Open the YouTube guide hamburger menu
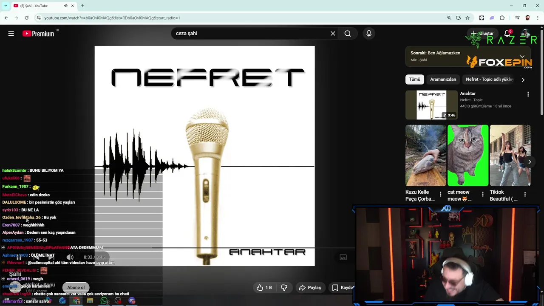 [11, 34]
